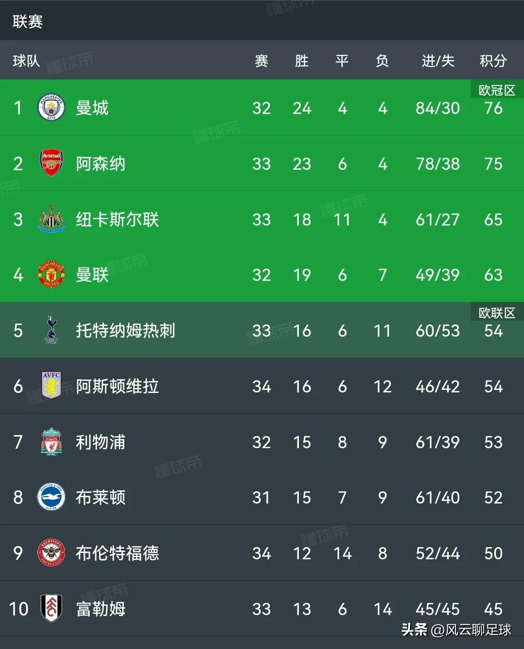Click the Liverpool club crest

click(51, 442)
